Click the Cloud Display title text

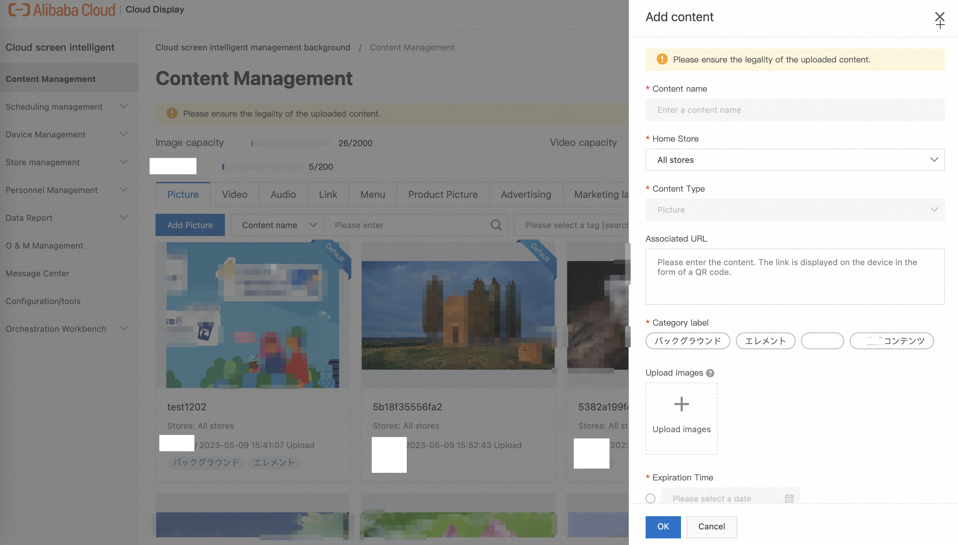tap(155, 9)
